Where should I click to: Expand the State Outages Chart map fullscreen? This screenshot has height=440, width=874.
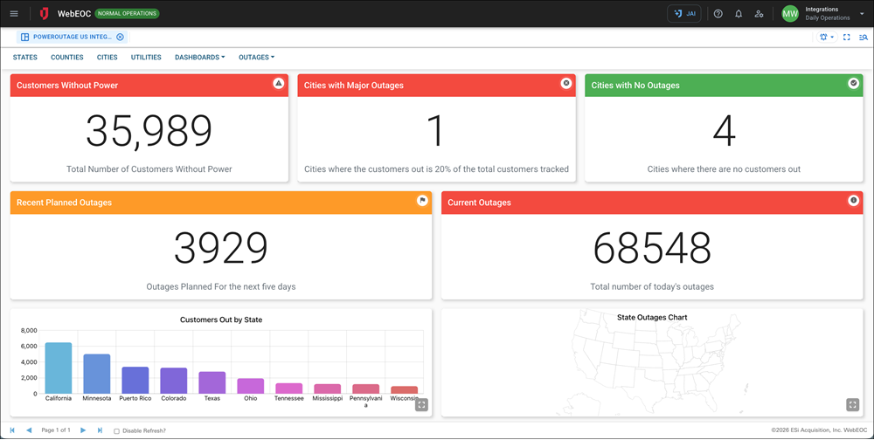coord(853,405)
